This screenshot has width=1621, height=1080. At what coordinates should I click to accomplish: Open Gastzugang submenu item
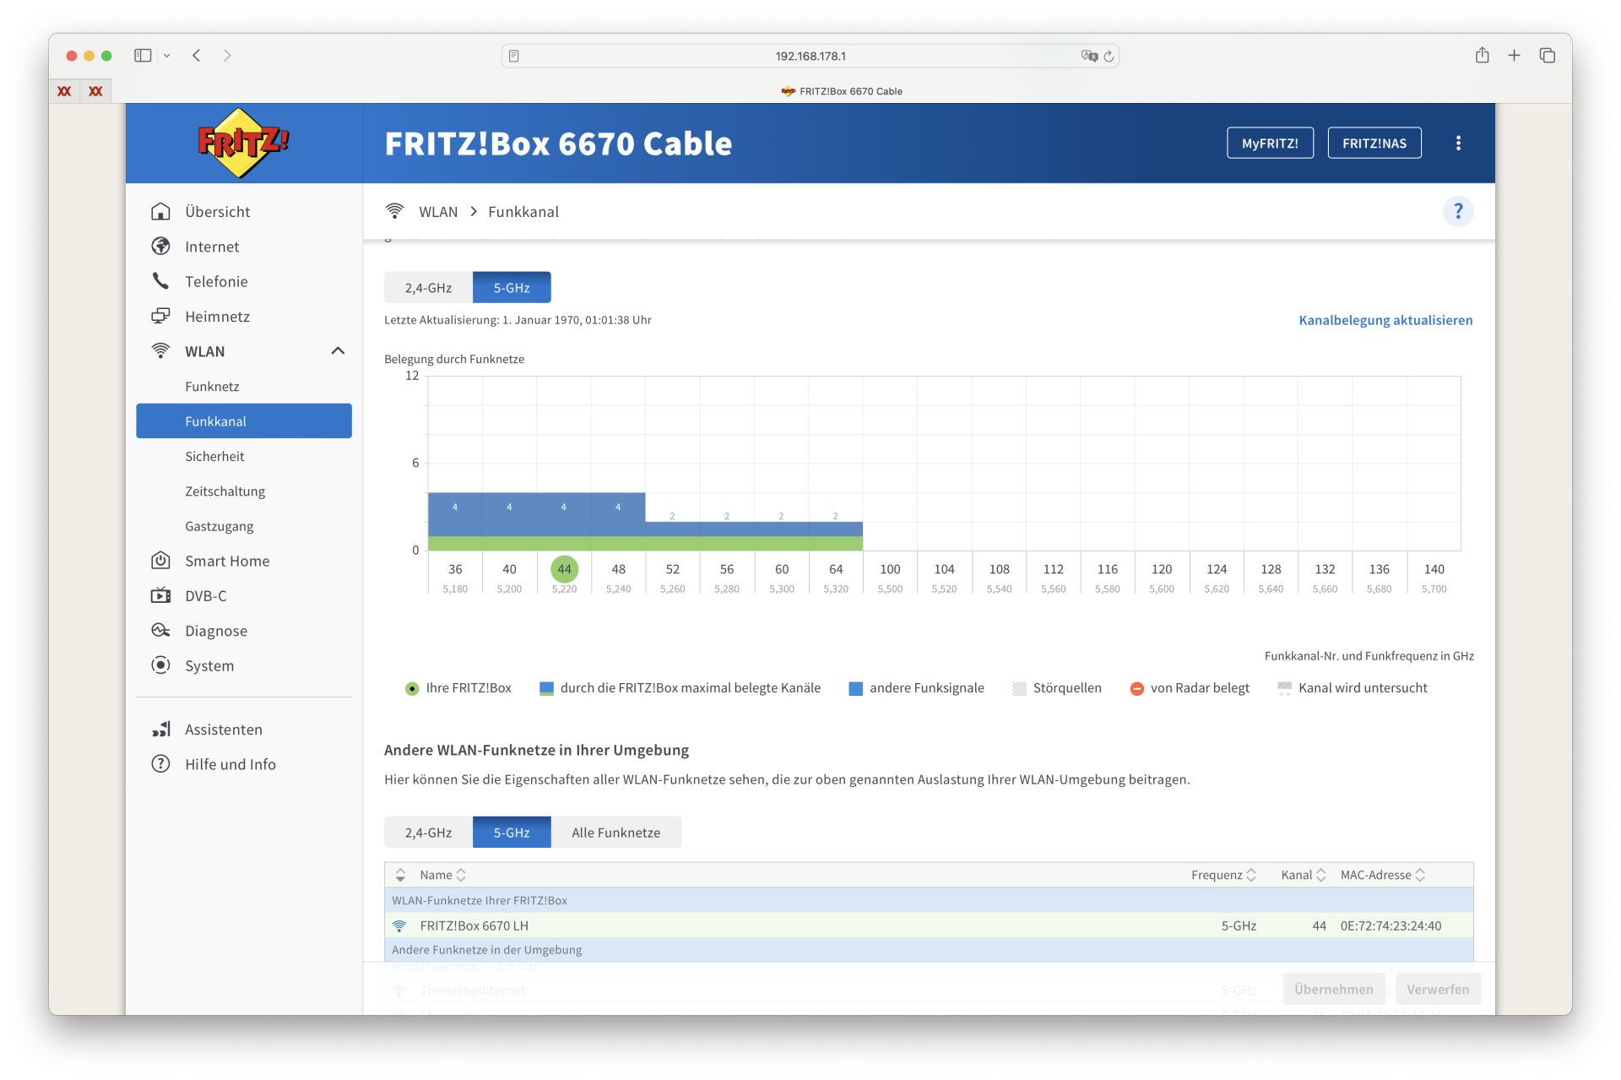(x=243, y=525)
